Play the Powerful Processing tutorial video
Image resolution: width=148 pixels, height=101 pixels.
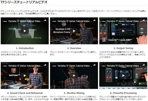(x=123, y=76)
